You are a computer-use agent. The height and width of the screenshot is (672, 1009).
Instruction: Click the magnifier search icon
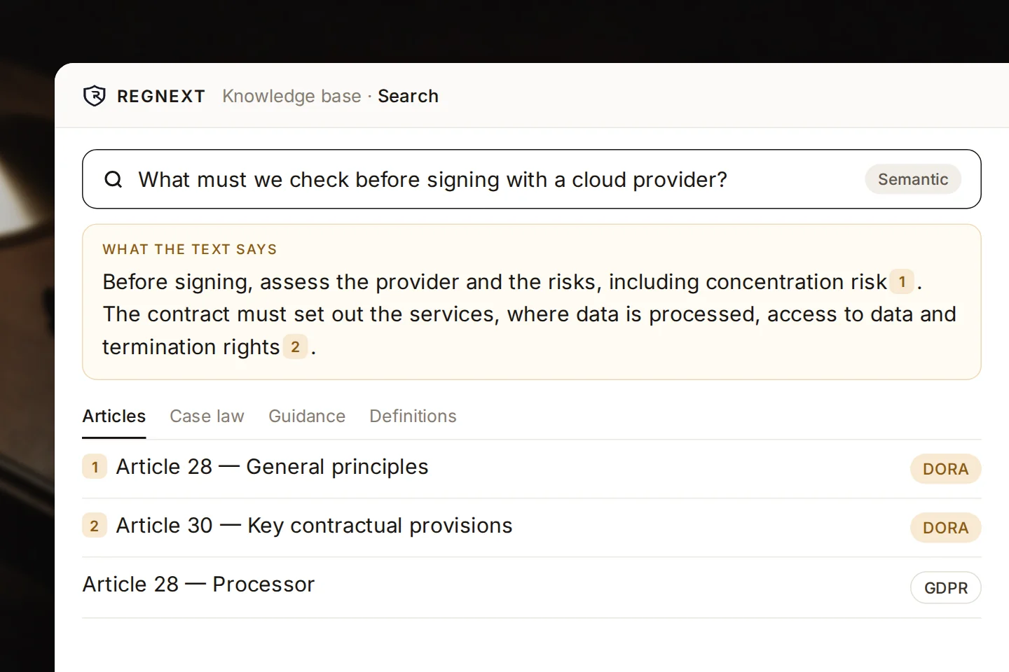114,180
